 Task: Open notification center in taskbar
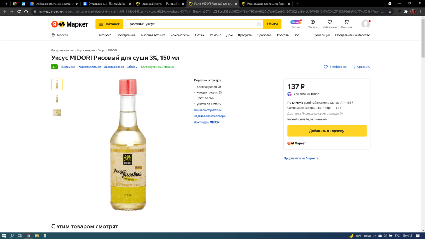418,235
